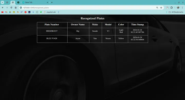Open the All Bookmarks folder
Screen dimensions: 185x100
176,12
